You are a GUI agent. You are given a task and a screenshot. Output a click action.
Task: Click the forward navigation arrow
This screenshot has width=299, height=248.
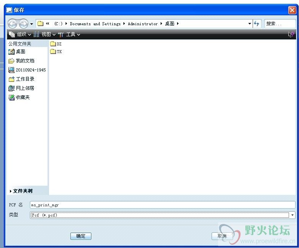click(23, 24)
